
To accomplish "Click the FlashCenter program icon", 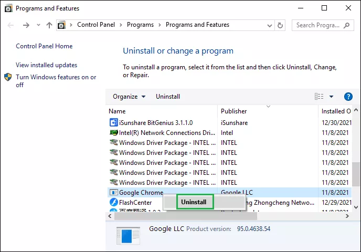I will 114,202.
